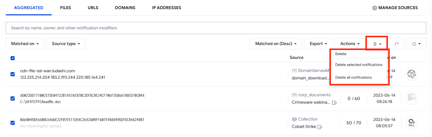Open the info icon dropdown
This screenshot has width=432, height=137.
click(416, 44)
